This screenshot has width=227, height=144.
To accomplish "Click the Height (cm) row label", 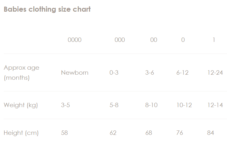I will point(21,133).
